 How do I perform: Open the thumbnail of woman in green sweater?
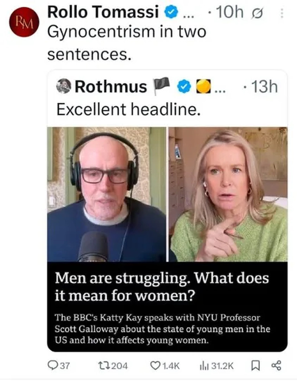[x=228, y=194]
